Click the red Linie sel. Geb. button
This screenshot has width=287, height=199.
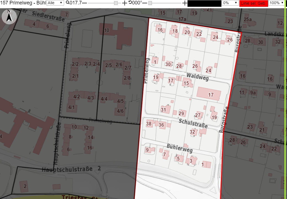[254, 3]
